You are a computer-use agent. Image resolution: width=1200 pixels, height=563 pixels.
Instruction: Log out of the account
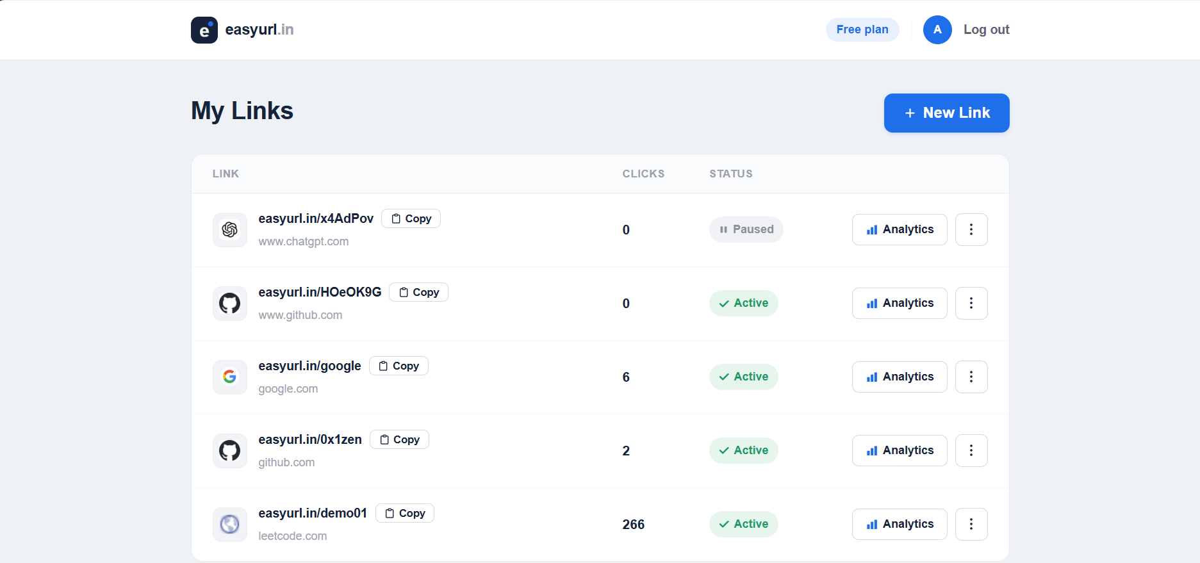[x=986, y=29]
